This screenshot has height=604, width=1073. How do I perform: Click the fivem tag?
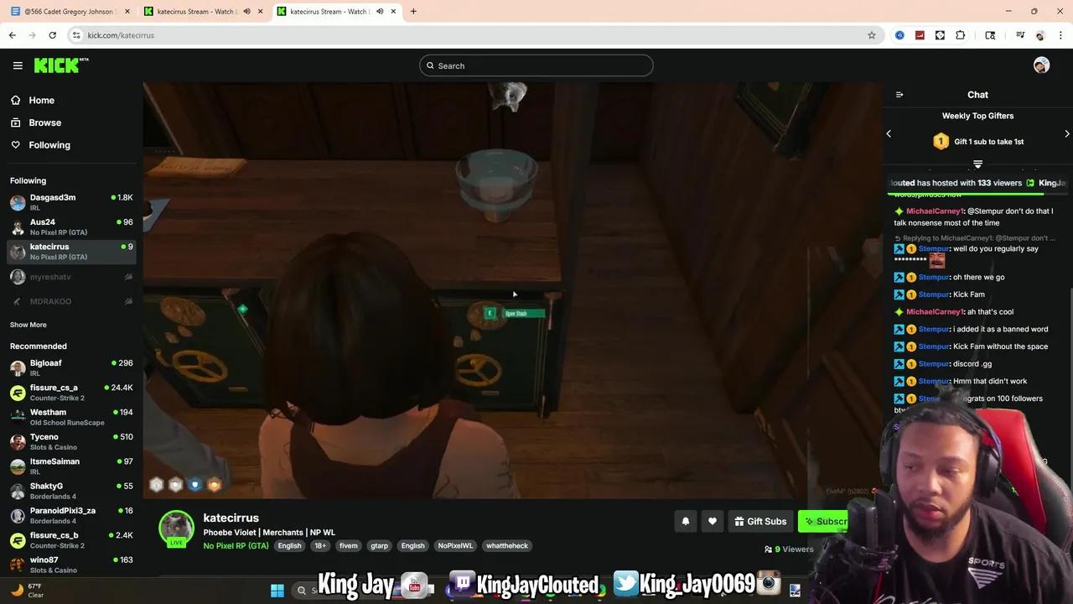(x=349, y=546)
